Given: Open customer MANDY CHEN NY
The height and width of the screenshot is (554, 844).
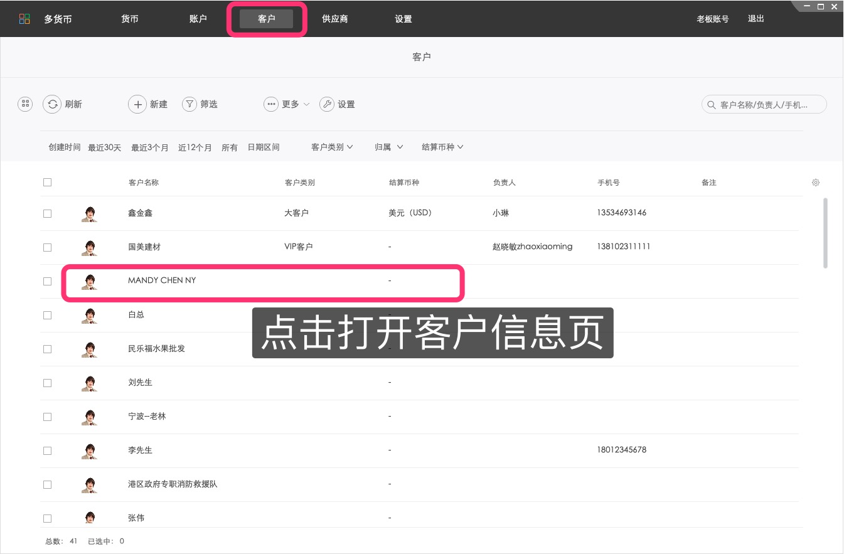Looking at the screenshot, I should [162, 280].
